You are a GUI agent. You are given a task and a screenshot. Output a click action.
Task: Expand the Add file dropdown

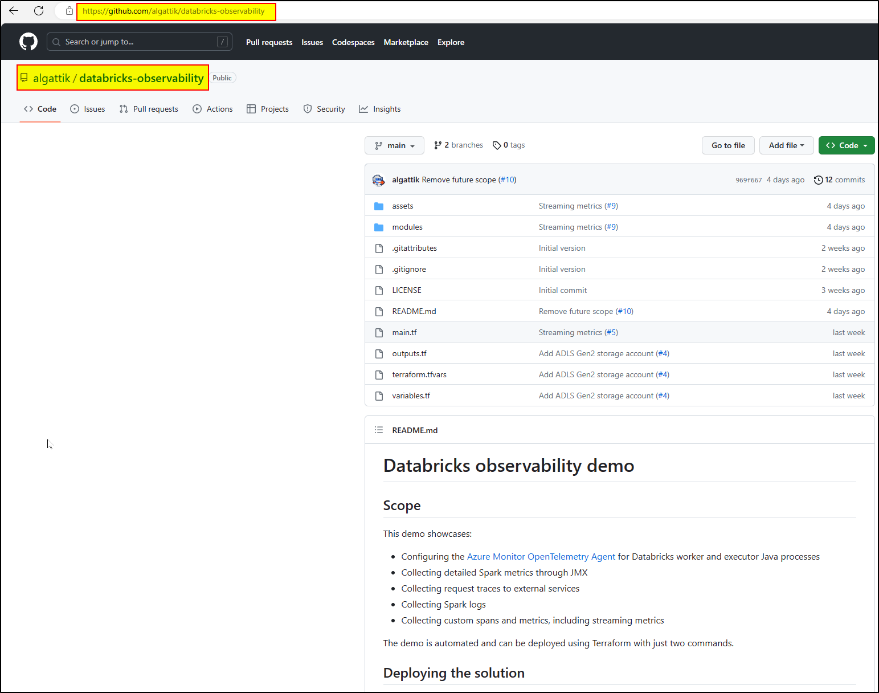786,145
